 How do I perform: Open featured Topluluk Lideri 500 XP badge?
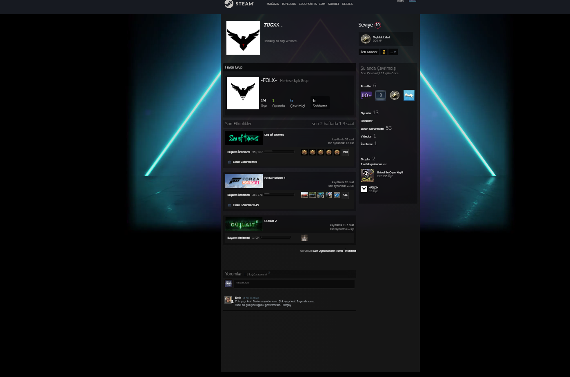386,39
